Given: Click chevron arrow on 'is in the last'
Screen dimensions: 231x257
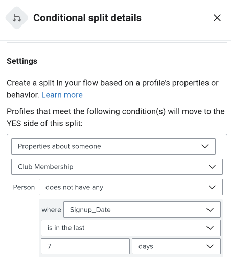Looking at the screenshot, I should 210,228.
